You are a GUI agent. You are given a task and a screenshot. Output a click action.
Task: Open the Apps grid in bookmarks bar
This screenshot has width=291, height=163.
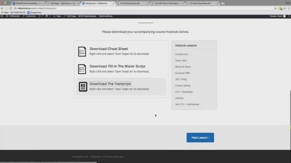(x=5, y=12)
